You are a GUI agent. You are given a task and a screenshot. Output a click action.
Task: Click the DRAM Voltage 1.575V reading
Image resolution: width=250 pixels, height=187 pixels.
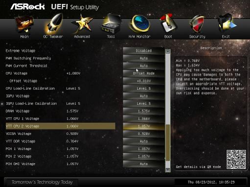[72, 111]
